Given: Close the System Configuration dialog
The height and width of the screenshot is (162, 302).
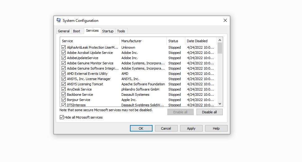Looking at the screenshot, I should pyautogui.click(x=225, y=20).
